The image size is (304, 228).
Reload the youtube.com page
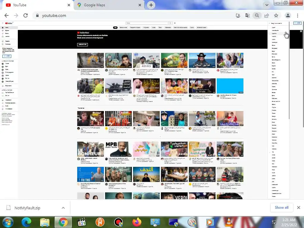point(26,15)
